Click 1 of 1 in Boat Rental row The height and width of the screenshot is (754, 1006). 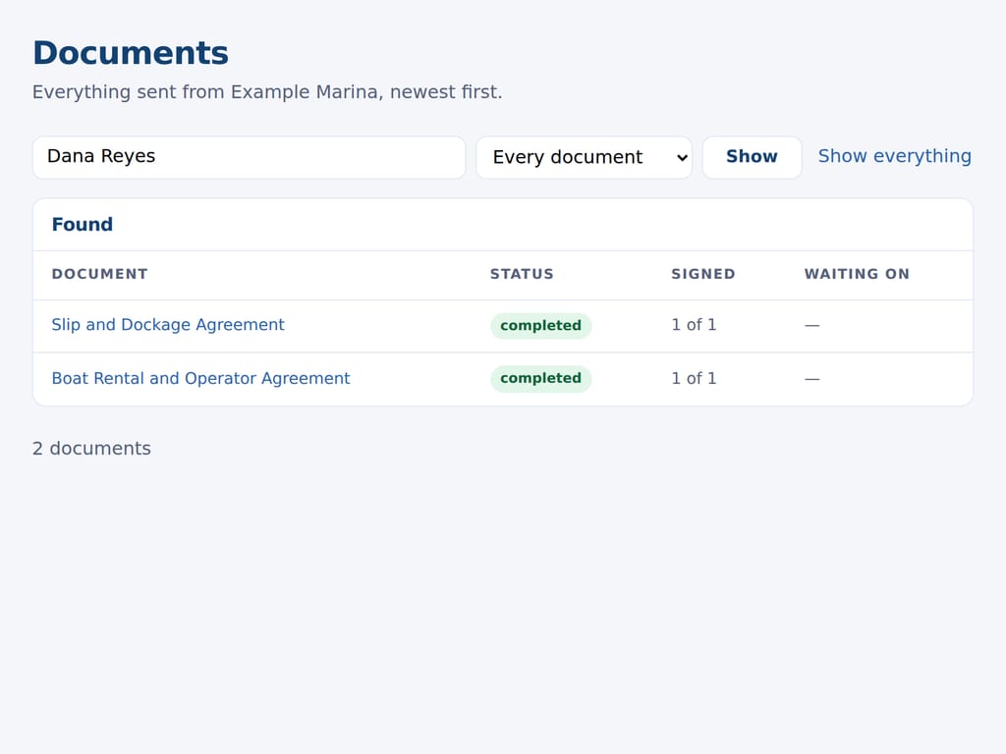coord(694,378)
